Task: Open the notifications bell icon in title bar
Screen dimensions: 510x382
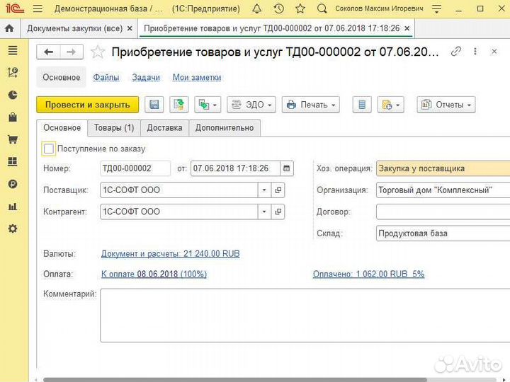Action: 257,9
